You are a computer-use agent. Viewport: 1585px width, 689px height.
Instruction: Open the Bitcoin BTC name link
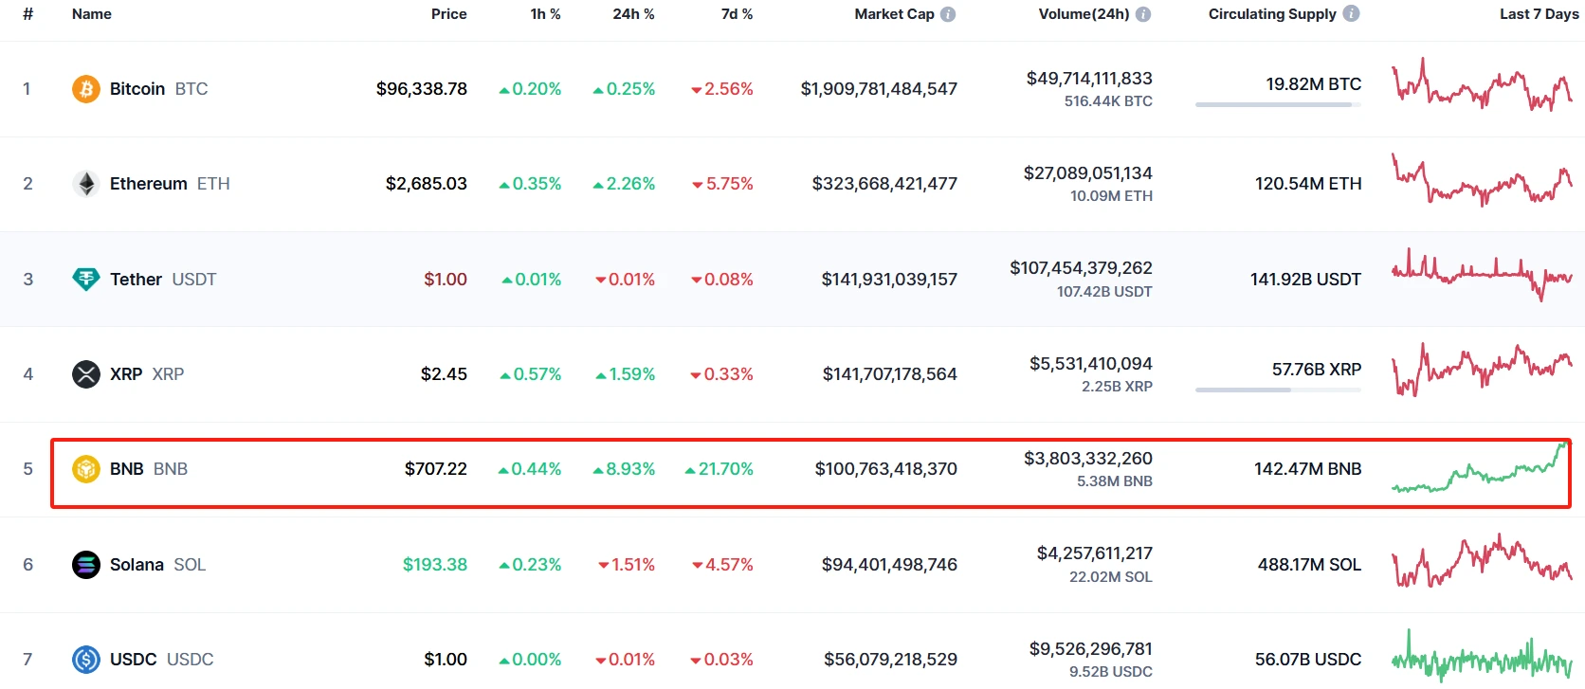pos(159,89)
